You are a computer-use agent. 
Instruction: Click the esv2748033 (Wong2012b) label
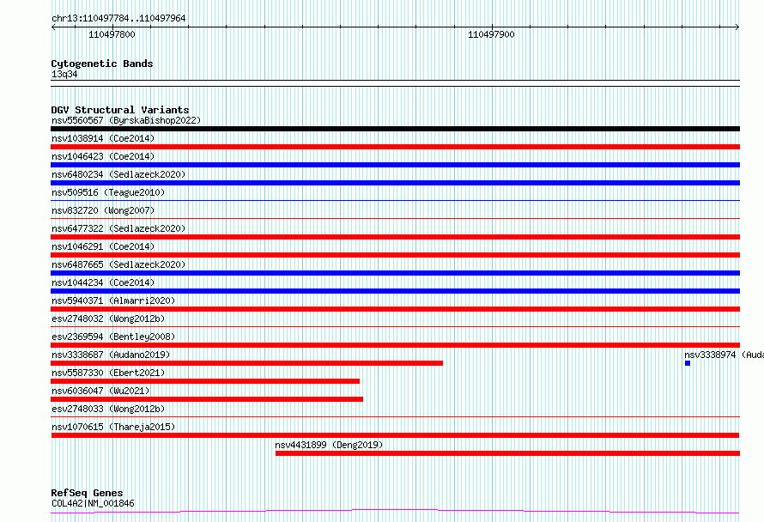coord(108,409)
